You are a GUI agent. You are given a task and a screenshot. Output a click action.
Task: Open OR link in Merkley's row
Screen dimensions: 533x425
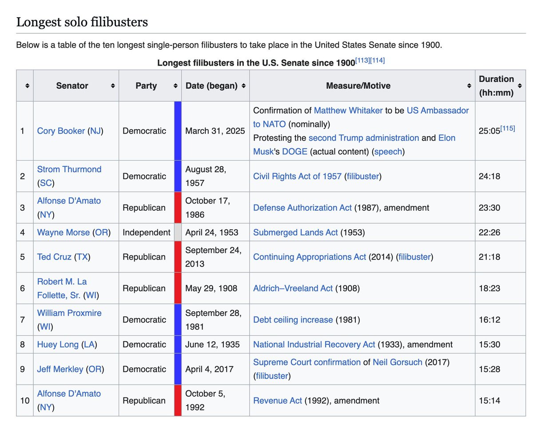tap(95, 369)
